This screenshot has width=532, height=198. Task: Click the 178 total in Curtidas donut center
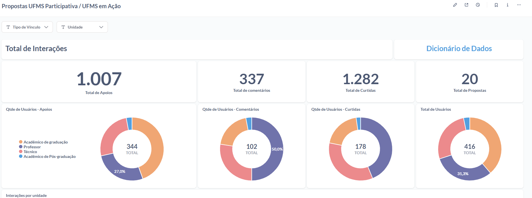pyautogui.click(x=360, y=147)
